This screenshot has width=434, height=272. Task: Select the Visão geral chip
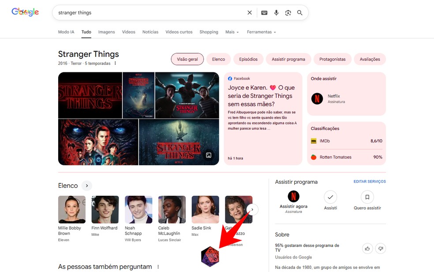187,59
